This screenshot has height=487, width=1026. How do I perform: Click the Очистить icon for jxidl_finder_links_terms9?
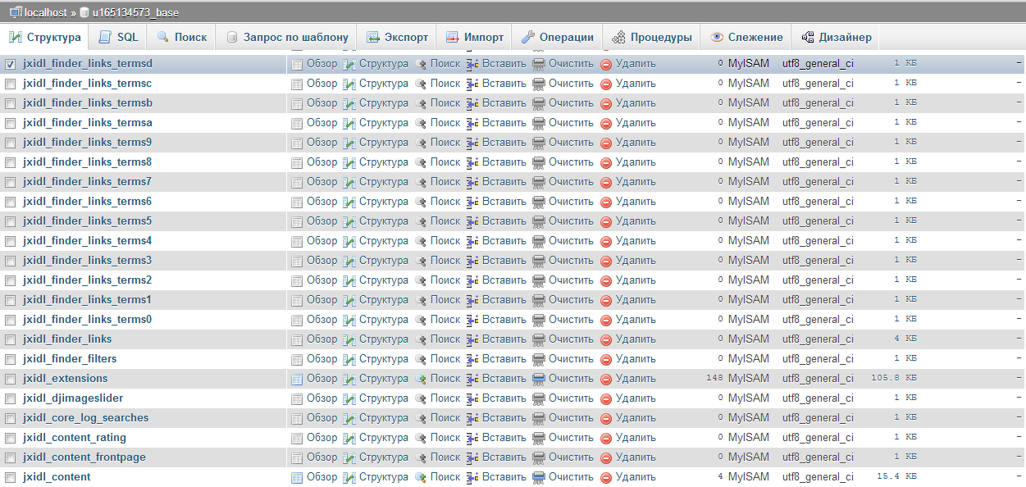tap(539, 143)
